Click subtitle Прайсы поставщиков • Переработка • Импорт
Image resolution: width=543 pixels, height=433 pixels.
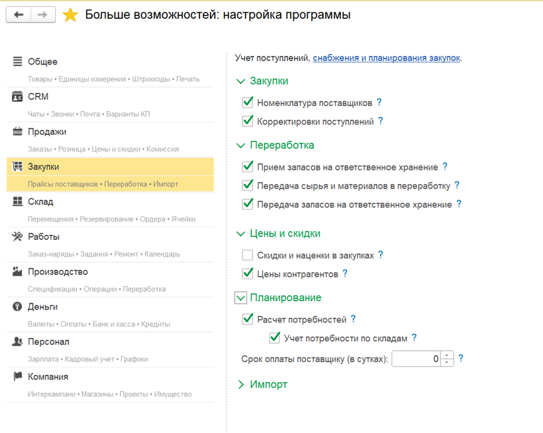(x=103, y=184)
